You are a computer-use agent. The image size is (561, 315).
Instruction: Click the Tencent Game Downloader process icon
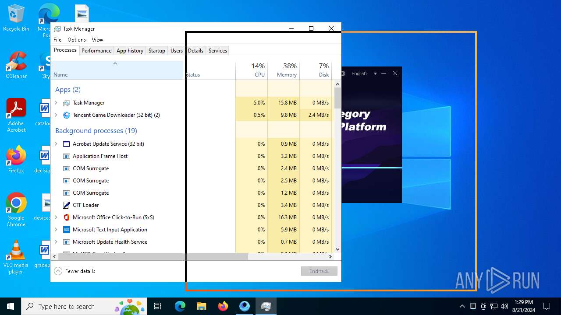67,115
